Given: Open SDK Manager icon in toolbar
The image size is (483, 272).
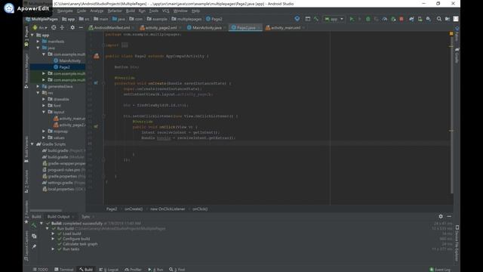Looking at the screenshot, I should [x=429, y=19].
